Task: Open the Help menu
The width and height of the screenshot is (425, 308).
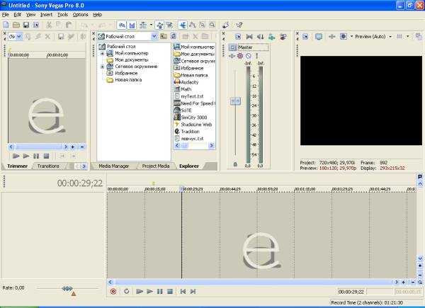Action: tap(98, 15)
